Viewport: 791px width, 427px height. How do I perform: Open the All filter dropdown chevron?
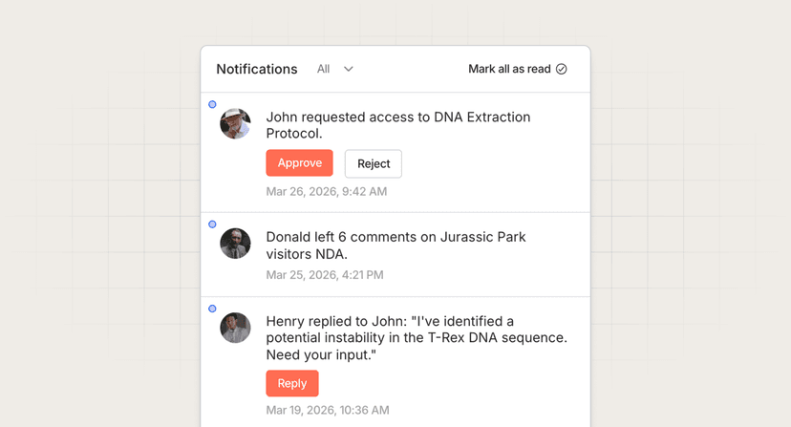(x=348, y=69)
